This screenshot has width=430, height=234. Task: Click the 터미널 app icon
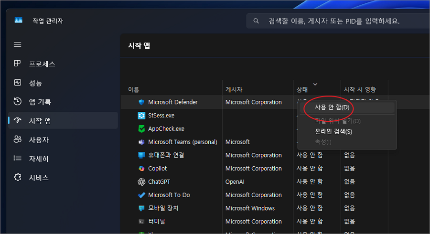tap(141, 222)
